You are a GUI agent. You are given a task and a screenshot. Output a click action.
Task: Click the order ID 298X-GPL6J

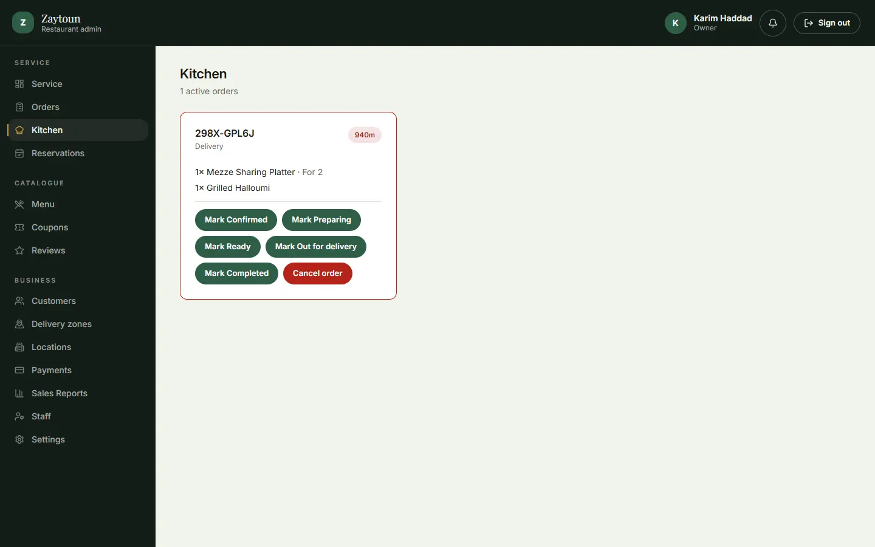point(225,133)
